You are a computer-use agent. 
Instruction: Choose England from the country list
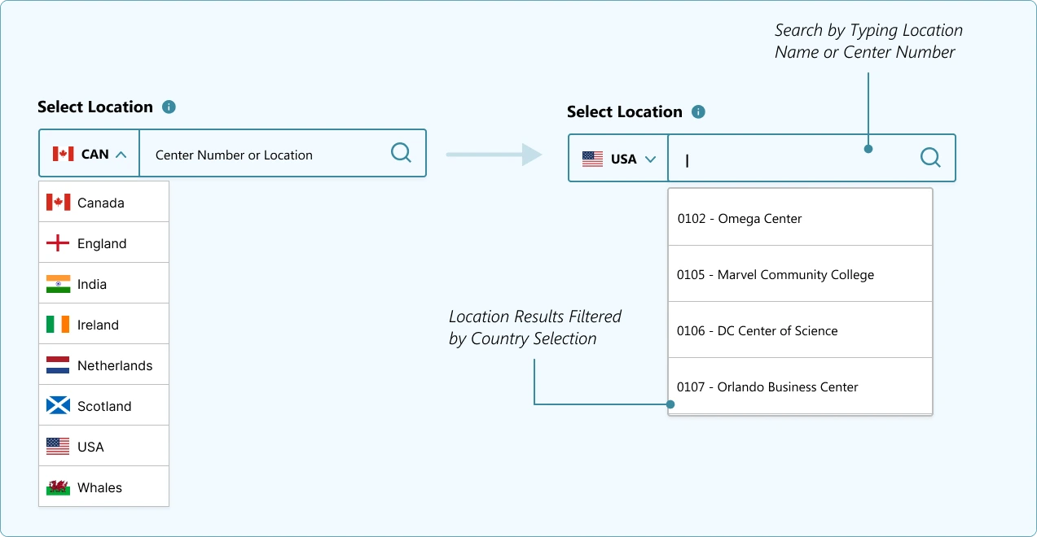[103, 242]
